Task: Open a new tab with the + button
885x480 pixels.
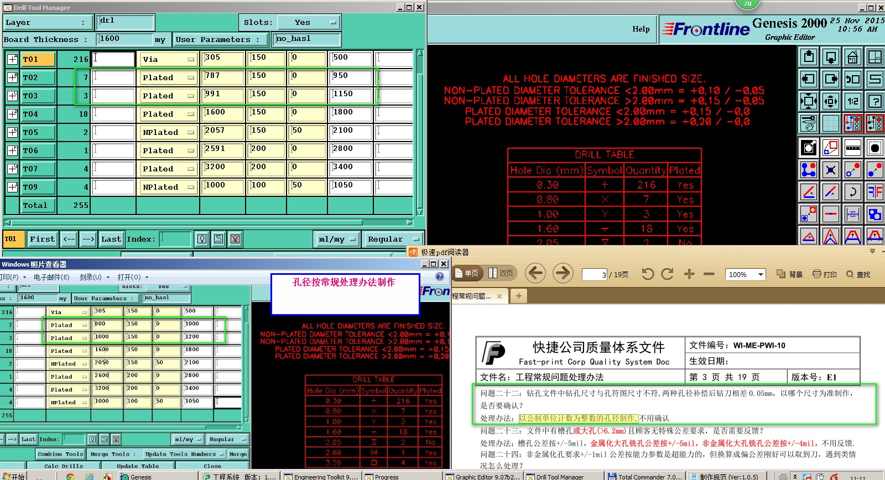Action: (x=518, y=296)
